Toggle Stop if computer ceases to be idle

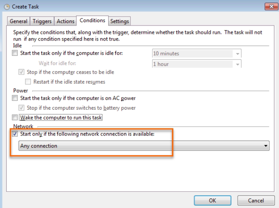(x=21, y=72)
